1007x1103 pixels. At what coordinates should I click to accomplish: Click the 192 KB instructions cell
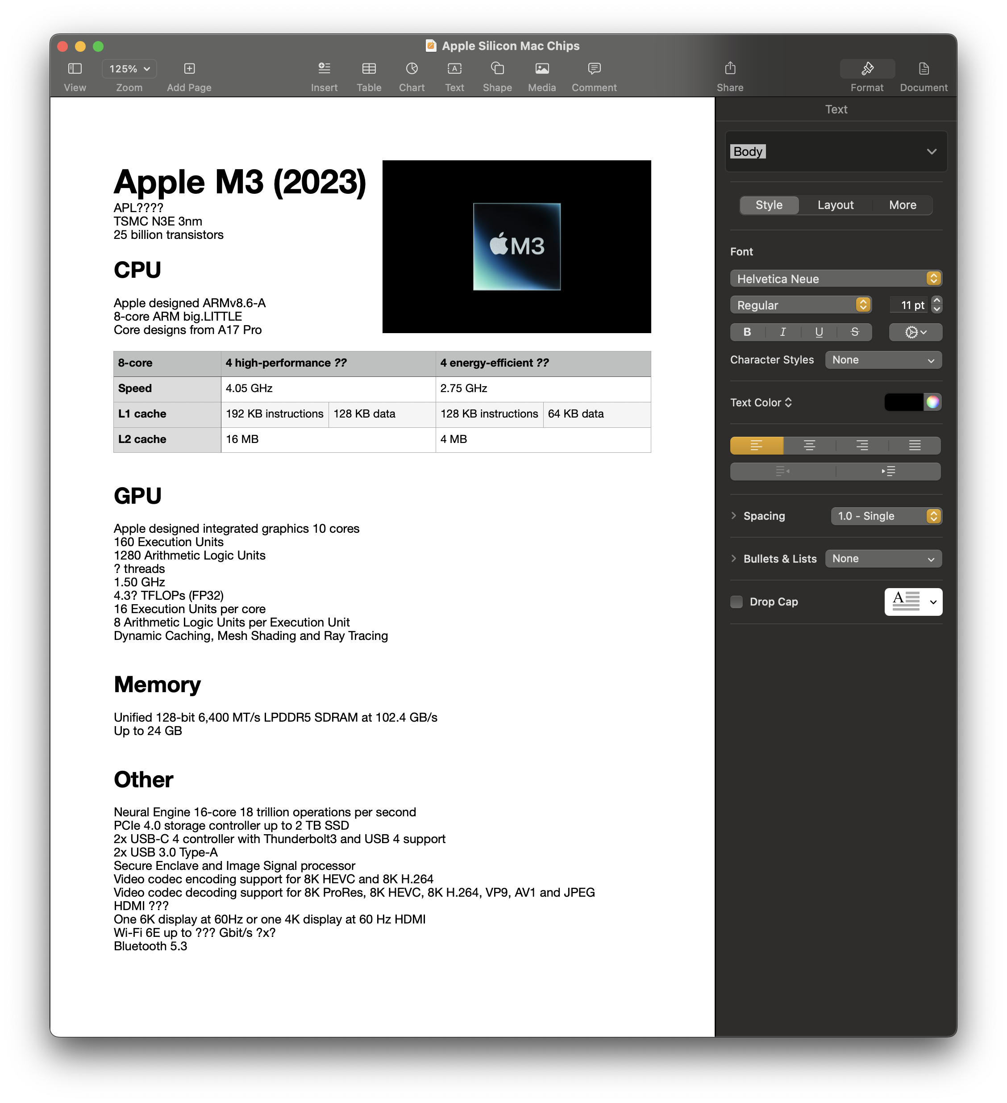click(x=275, y=414)
